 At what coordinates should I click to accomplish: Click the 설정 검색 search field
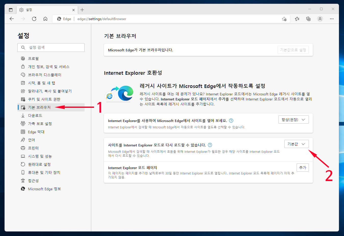pos(51,48)
